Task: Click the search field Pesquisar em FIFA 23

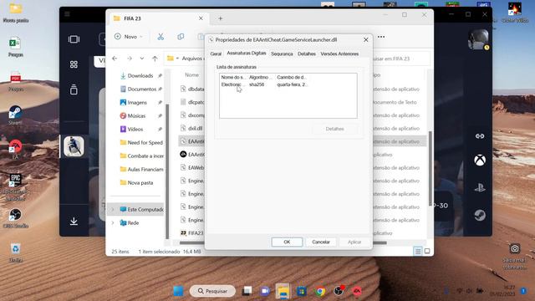Action: tap(401, 59)
